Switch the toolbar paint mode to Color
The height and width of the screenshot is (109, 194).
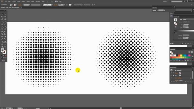click(2, 55)
